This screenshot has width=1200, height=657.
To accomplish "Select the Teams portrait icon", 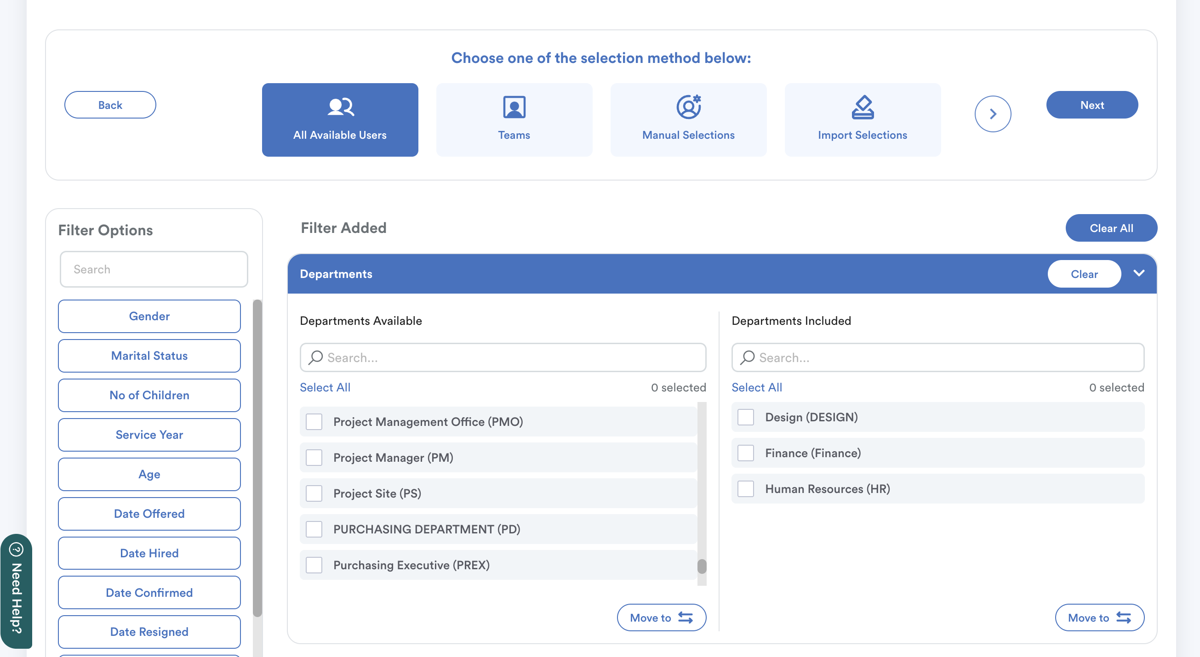I will click(514, 107).
